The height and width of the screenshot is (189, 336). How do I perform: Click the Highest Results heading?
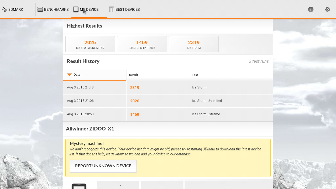(85, 26)
